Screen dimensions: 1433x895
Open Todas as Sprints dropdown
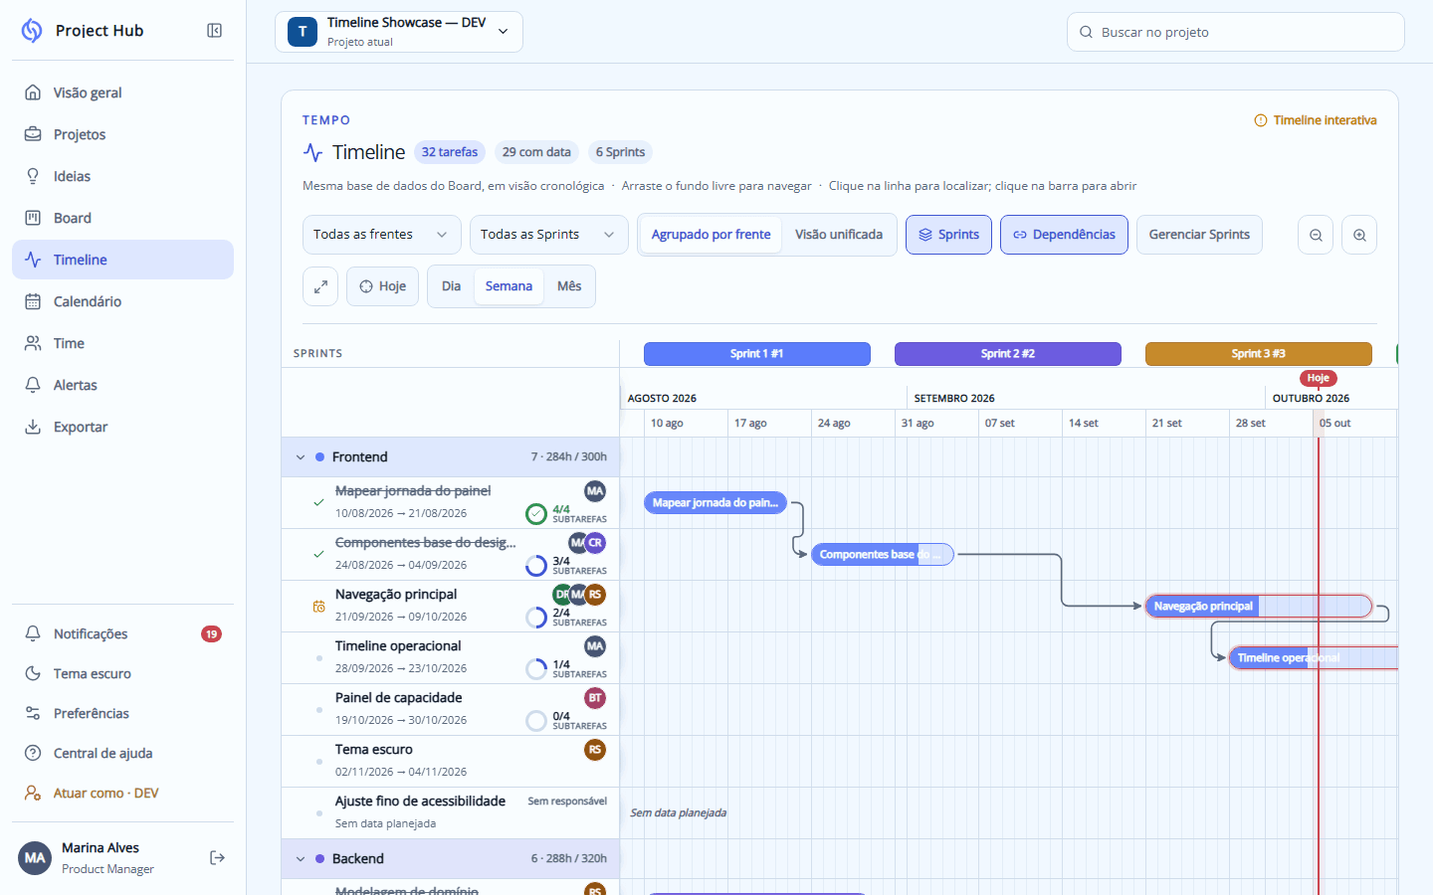click(549, 235)
